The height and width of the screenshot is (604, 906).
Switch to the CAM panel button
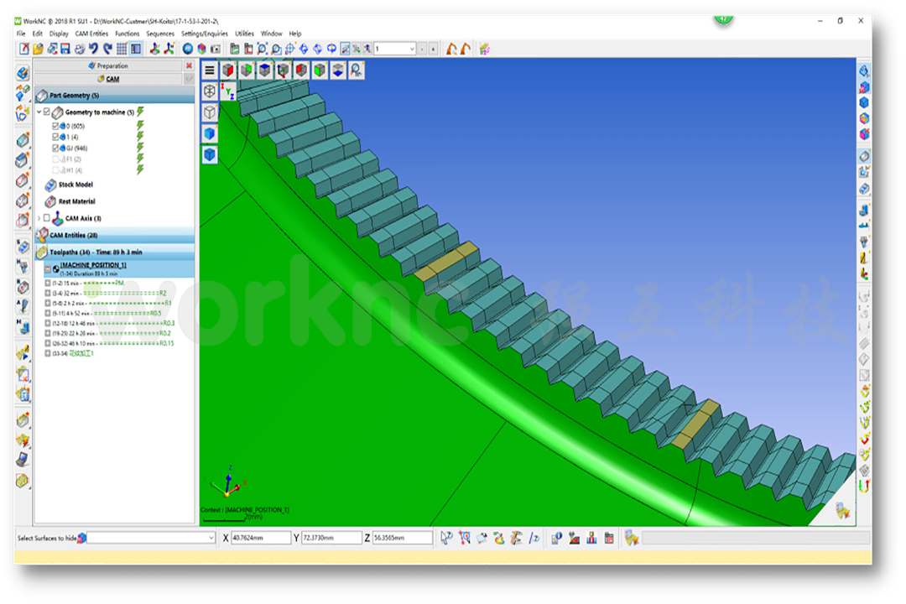tap(108, 79)
